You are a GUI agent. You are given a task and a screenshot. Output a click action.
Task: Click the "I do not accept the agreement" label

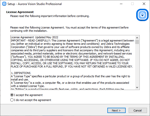(33, 100)
